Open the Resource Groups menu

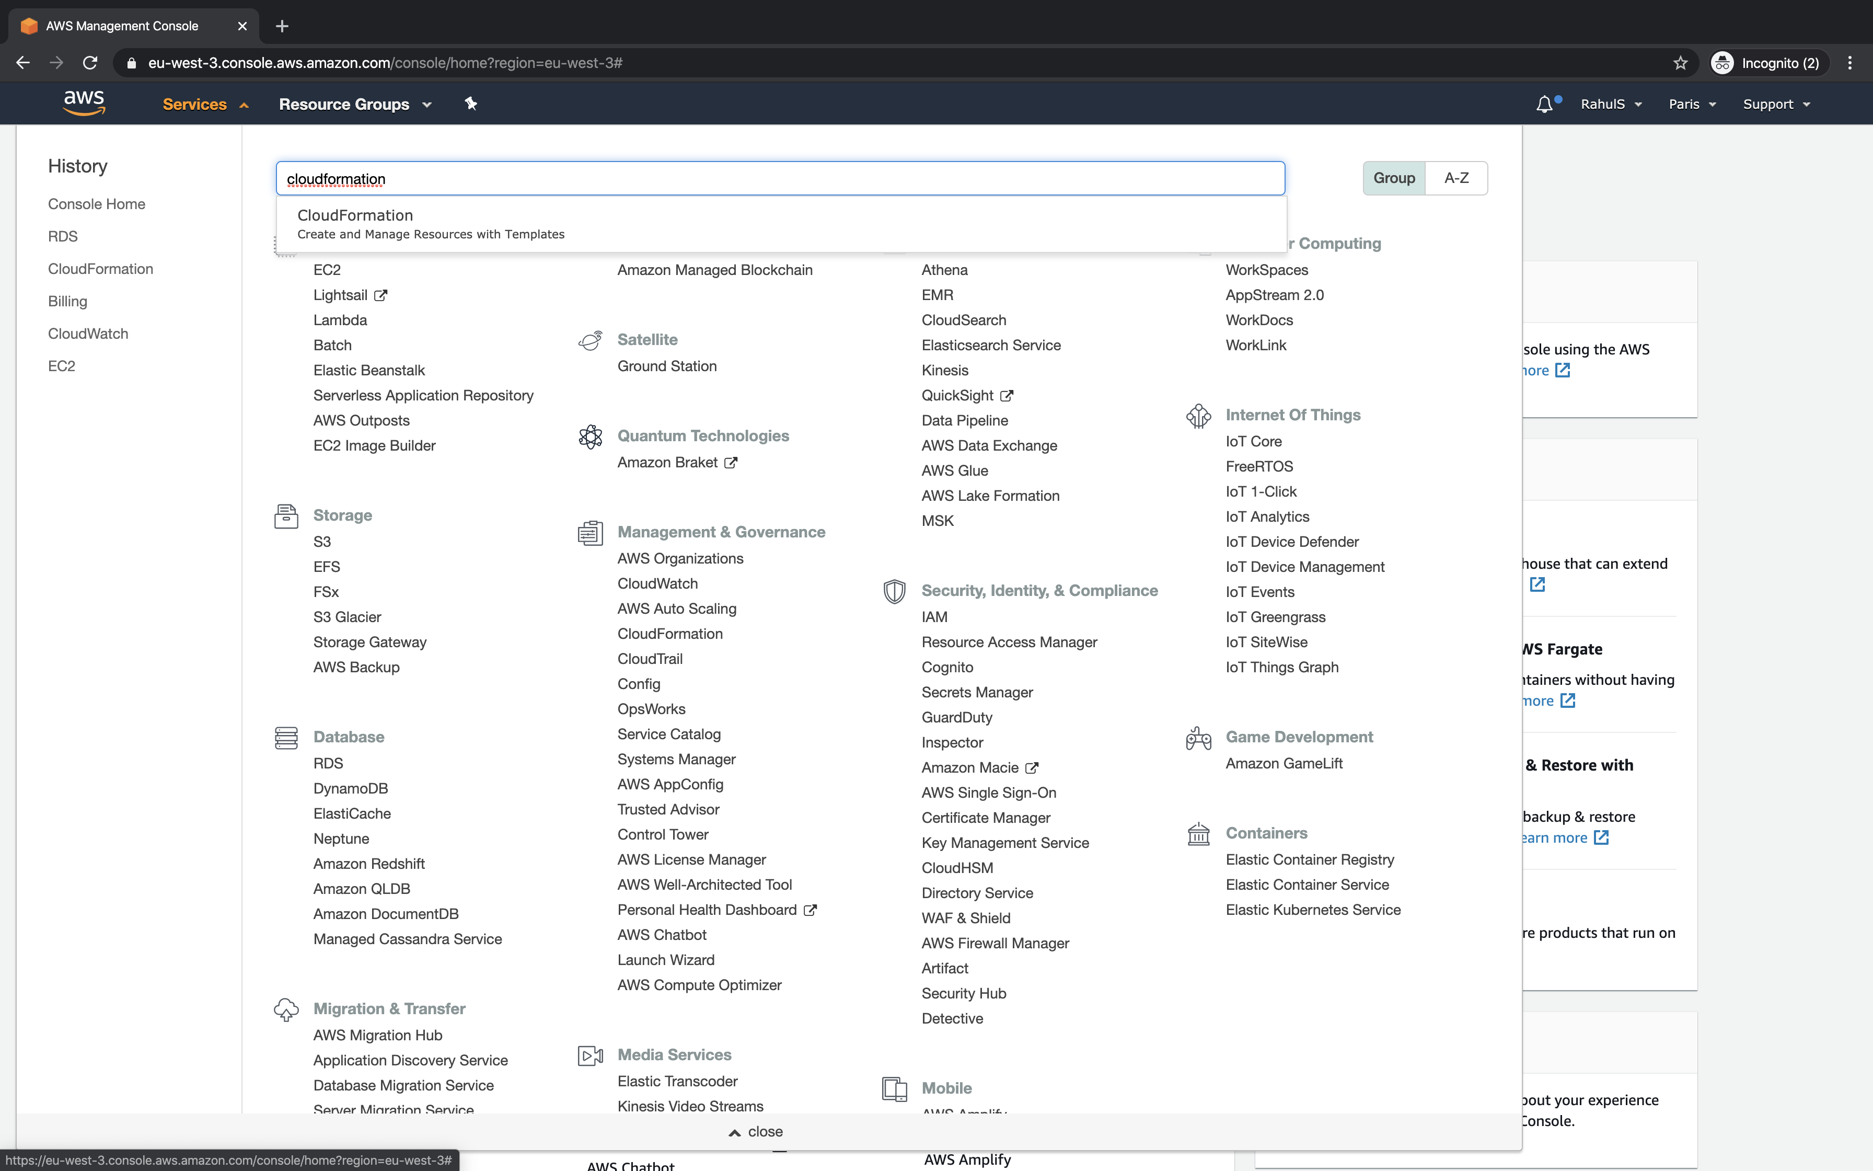pyautogui.click(x=354, y=103)
